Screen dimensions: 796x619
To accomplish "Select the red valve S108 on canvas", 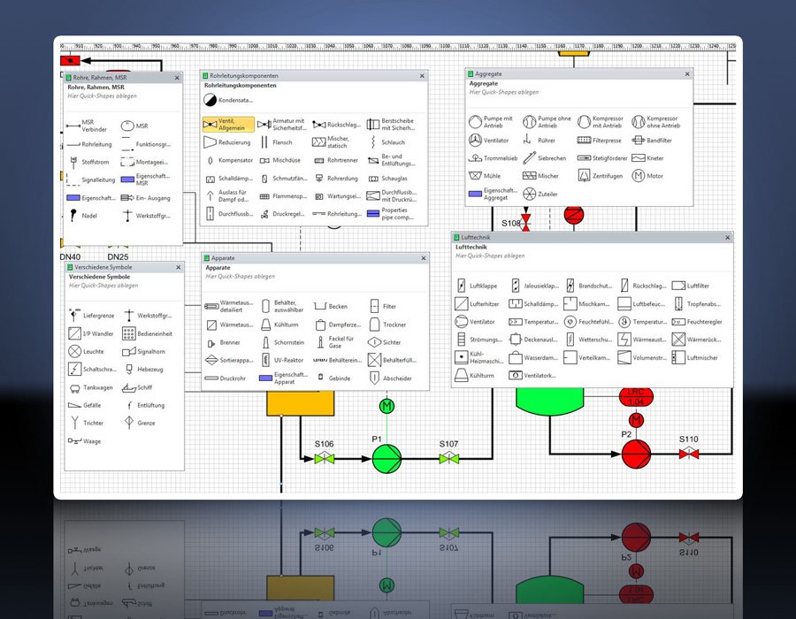I will [526, 223].
